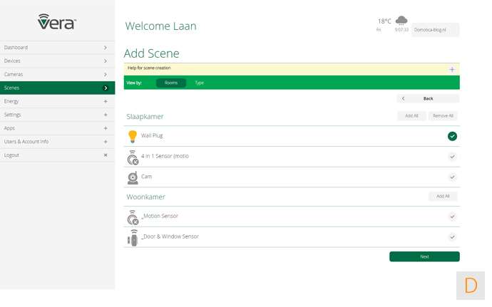492x307 pixels.
Task: Click the Cam camera icon
Action: (133, 177)
